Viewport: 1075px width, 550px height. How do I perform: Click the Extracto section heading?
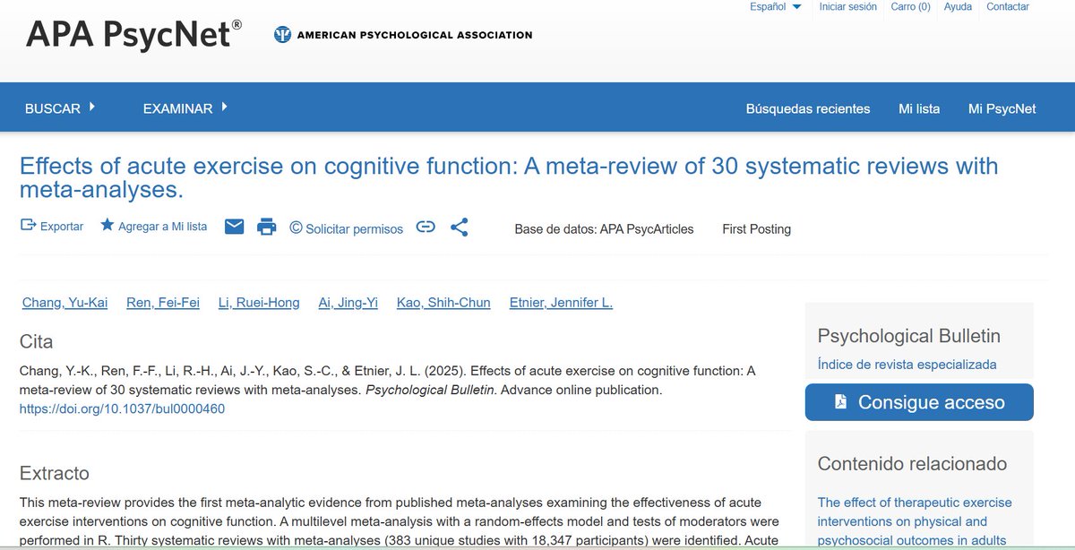point(55,473)
